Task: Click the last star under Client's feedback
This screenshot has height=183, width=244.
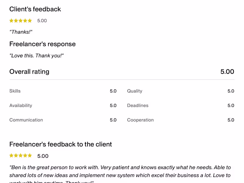Action: click(x=30, y=21)
